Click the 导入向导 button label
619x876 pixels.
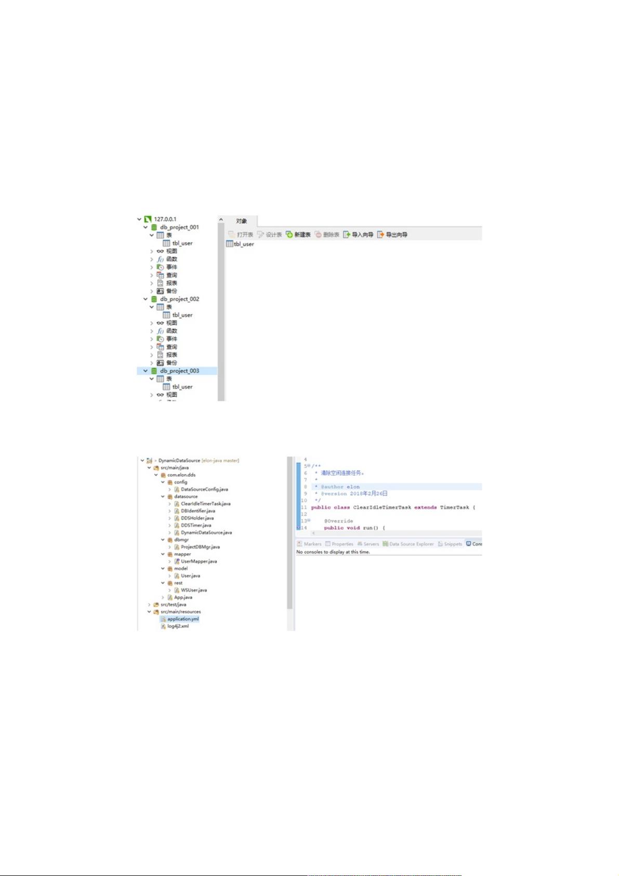(x=362, y=235)
